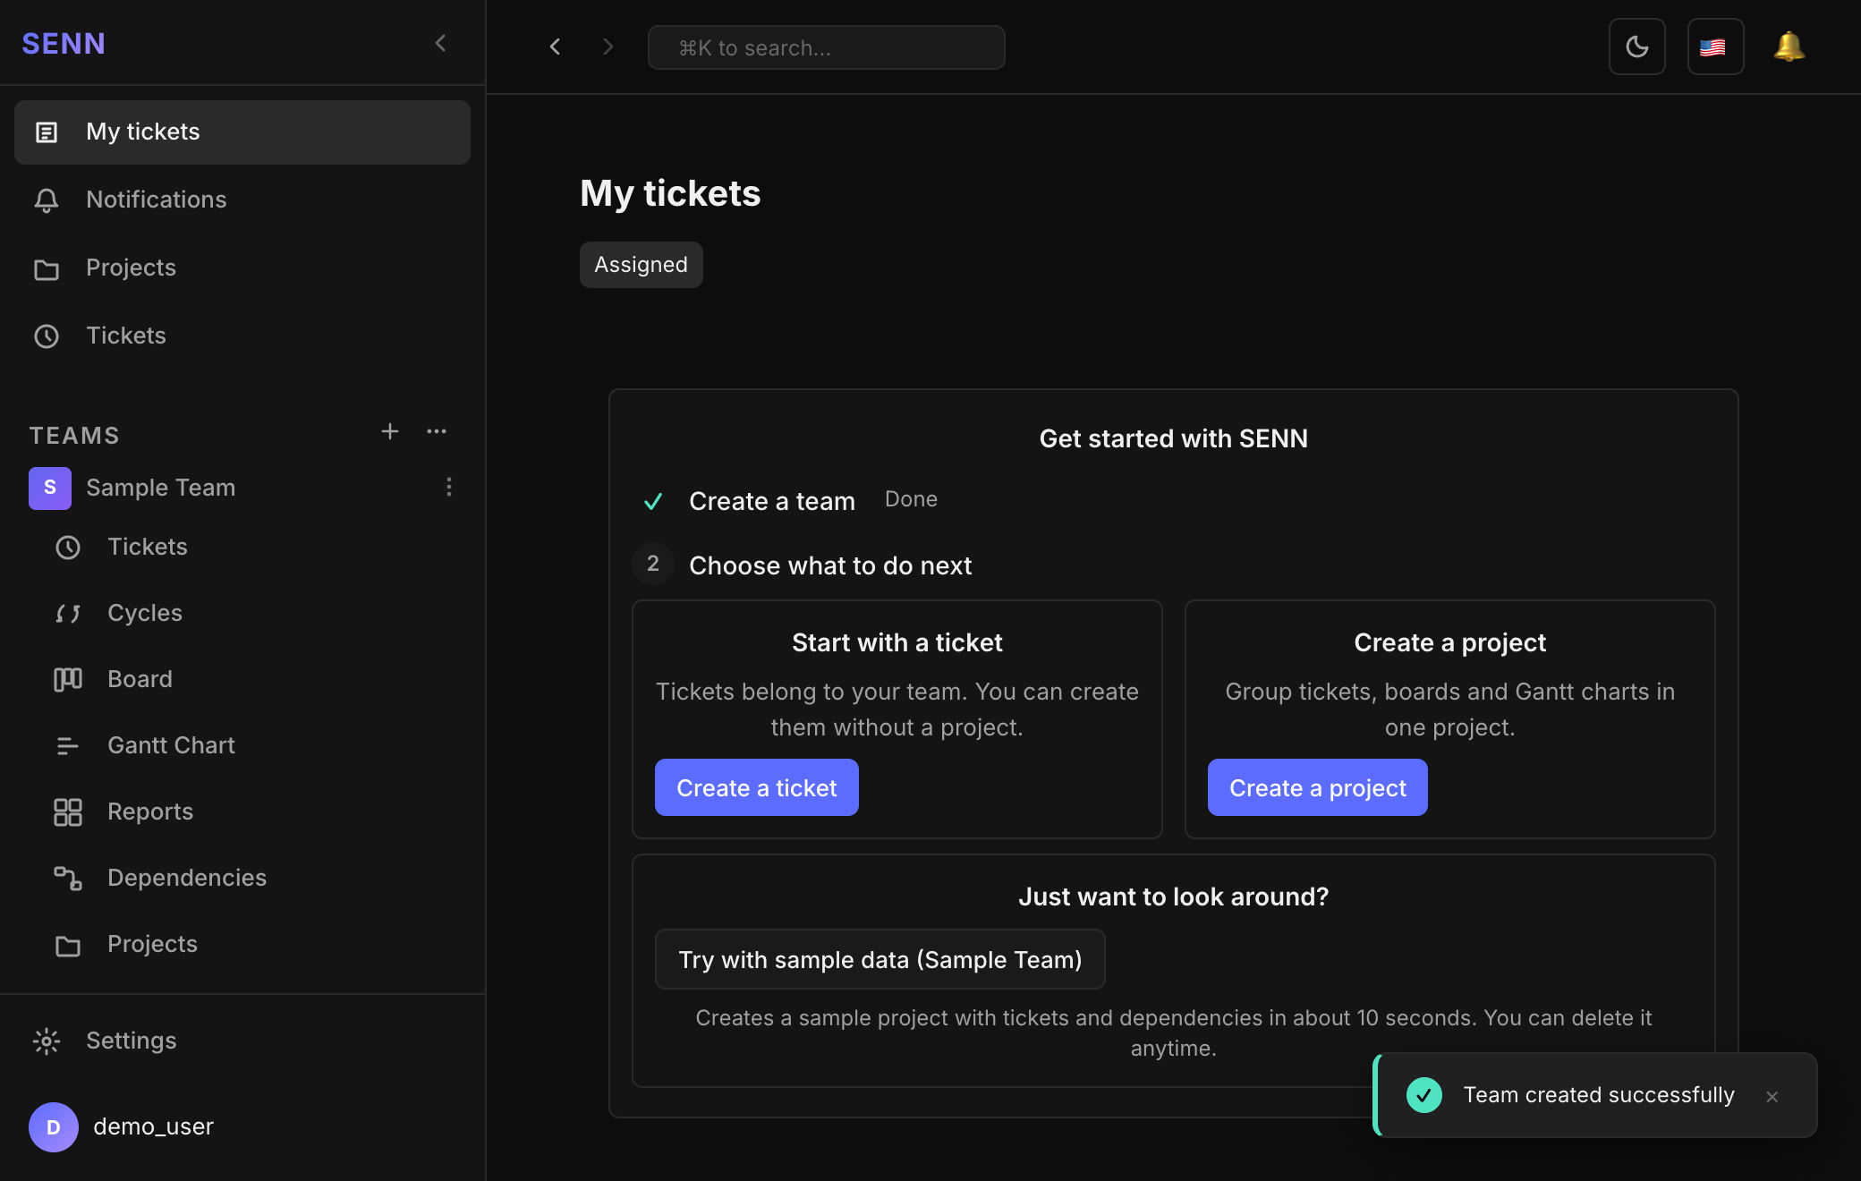This screenshot has width=1861, height=1181.
Task: Click the Just want to look around? heading
Action: pos(1174,896)
